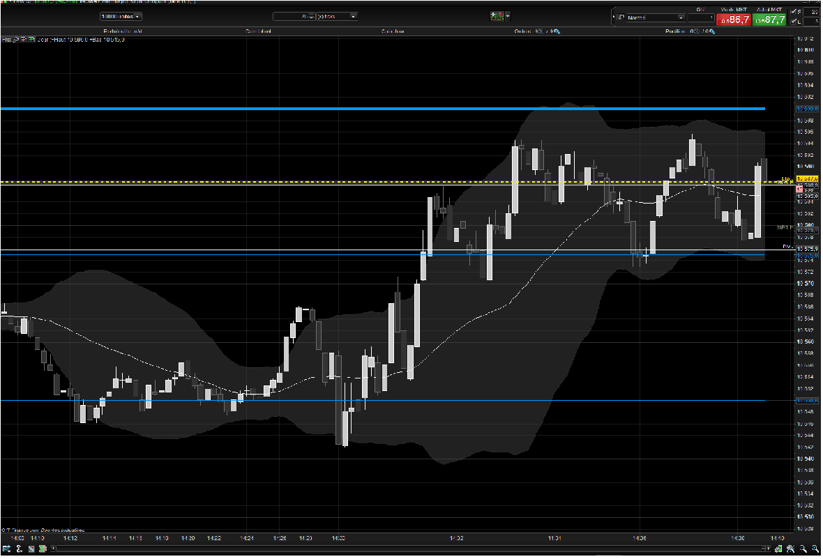
Task: Click the Ordres label
Action: pos(523,31)
